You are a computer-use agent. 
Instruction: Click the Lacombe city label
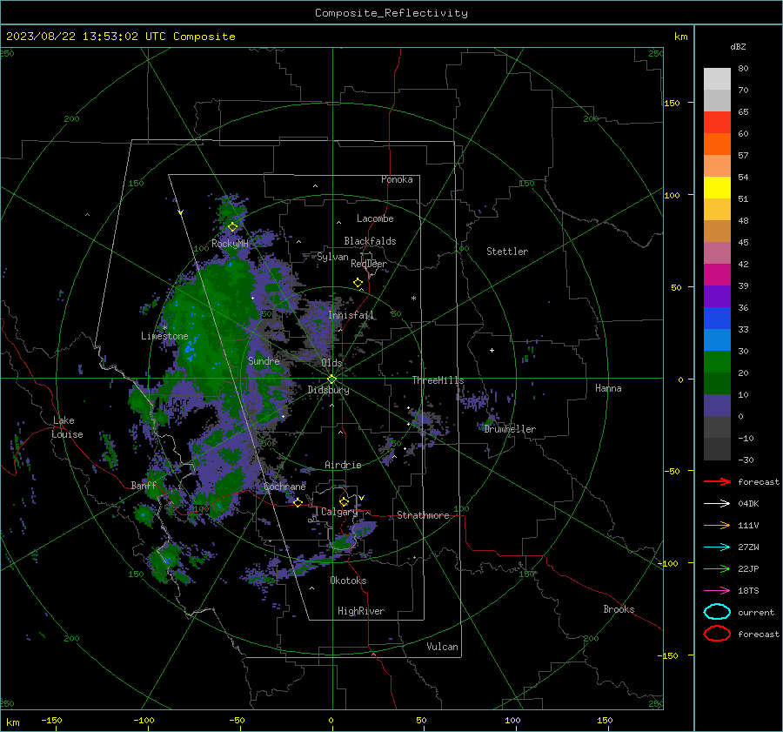375,218
